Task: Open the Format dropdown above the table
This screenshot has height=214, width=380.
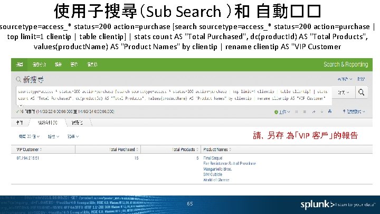Action: [x=53, y=137]
